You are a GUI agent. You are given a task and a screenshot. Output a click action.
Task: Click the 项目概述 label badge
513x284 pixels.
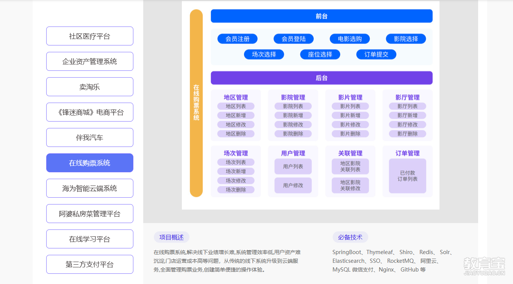pos(171,237)
